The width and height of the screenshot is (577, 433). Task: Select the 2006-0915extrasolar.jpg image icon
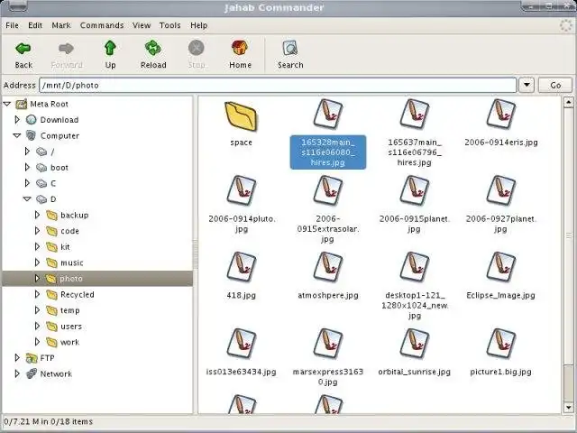coord(327,190)
